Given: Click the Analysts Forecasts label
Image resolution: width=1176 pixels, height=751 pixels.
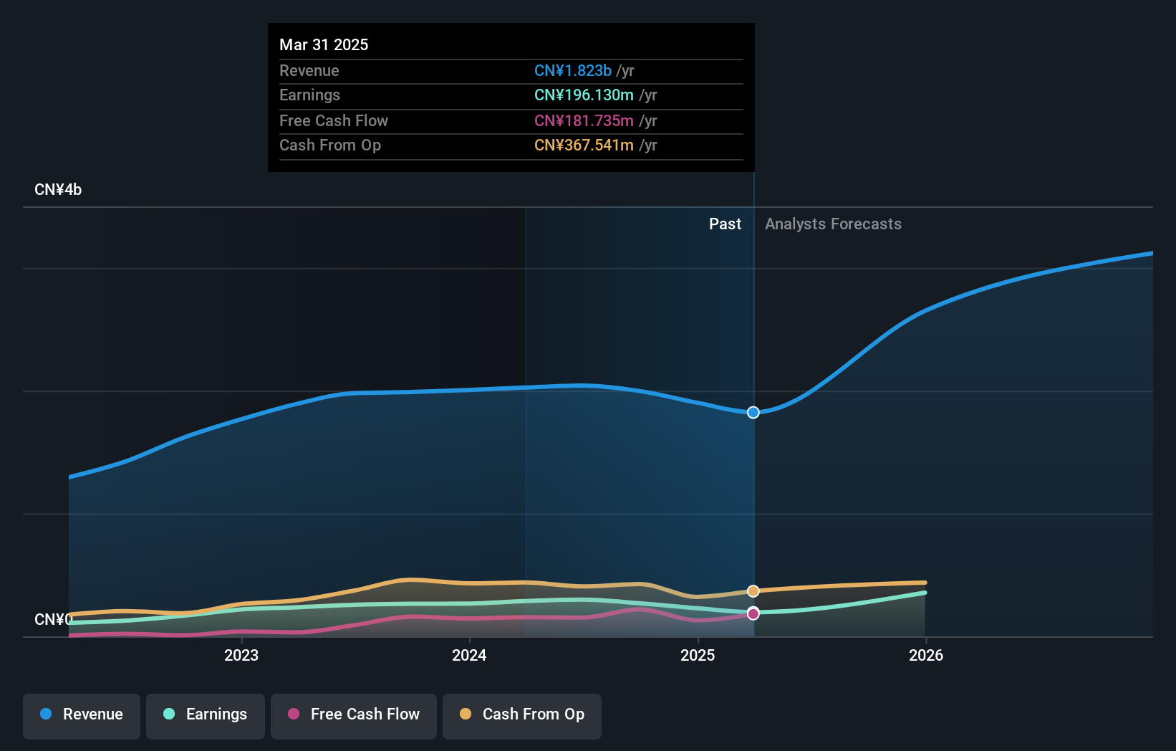Looking at the screenshot, I should [x=833, y=224].
